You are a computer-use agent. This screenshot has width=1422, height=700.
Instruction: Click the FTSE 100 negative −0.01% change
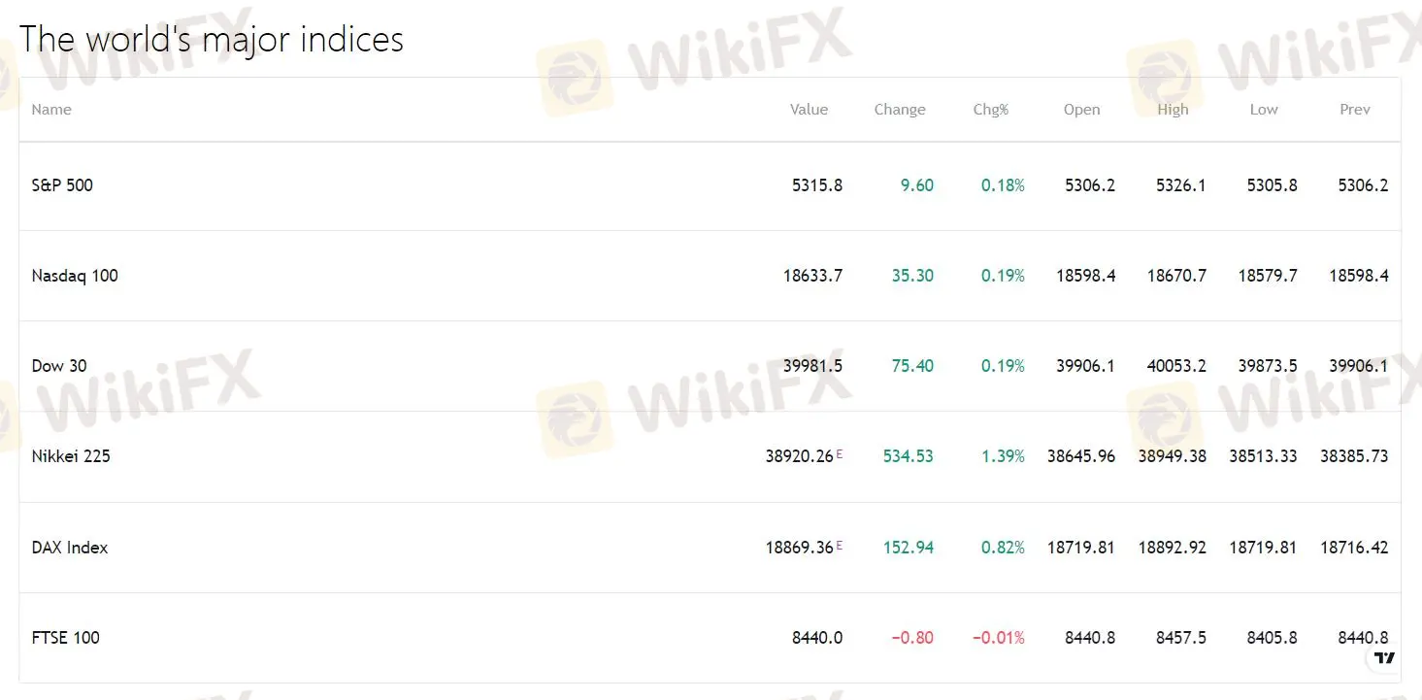pyautogui.click(x=999, y=638)
